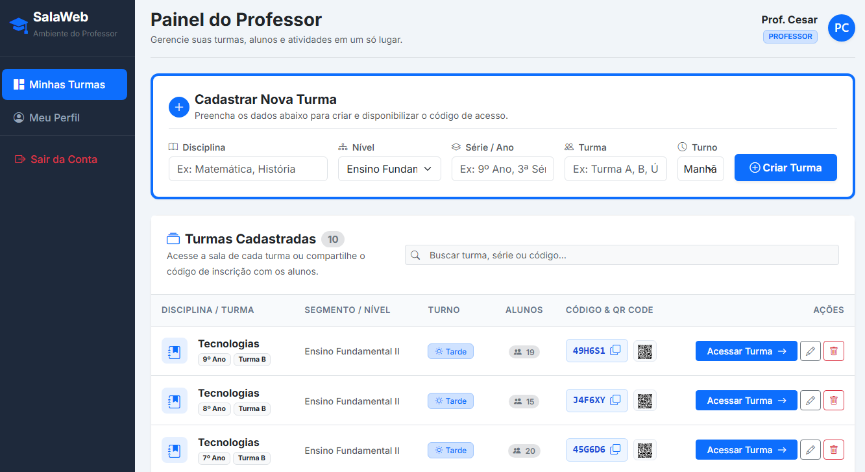
Task: Click the plus icon beside Cadastrar Nova Turma
Action: point(179,107)
